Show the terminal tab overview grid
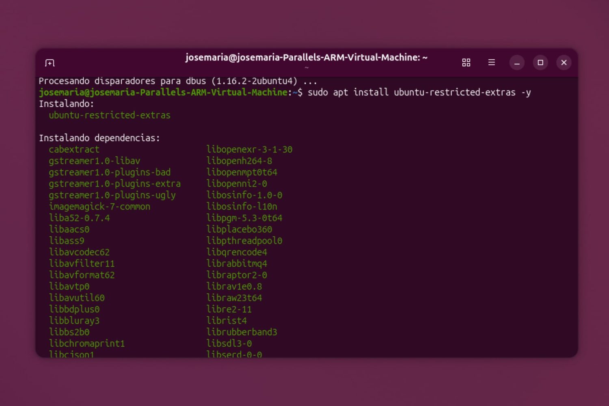Viewport: 609px width, 406px height. coord(466,63)
